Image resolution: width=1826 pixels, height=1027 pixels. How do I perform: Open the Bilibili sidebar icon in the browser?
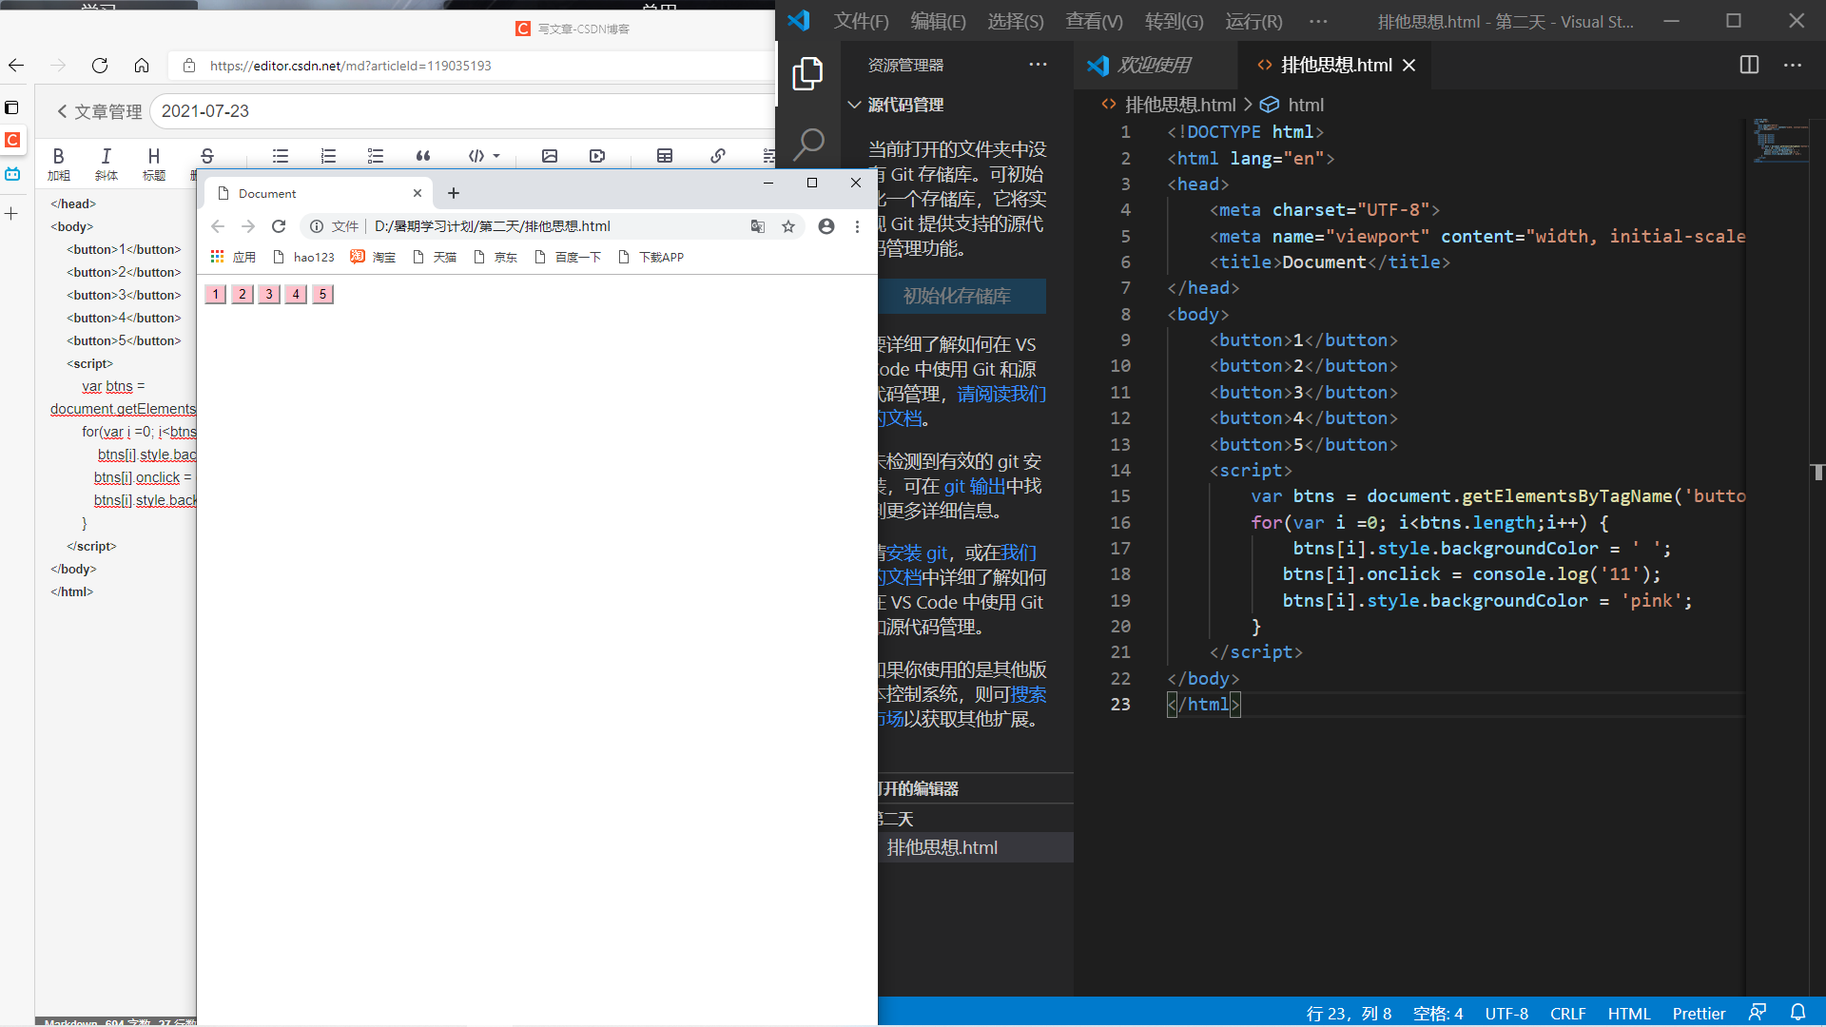(12, 174)
